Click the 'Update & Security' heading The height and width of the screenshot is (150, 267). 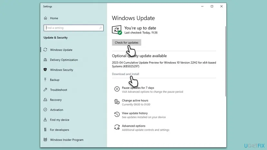(55, 38)
